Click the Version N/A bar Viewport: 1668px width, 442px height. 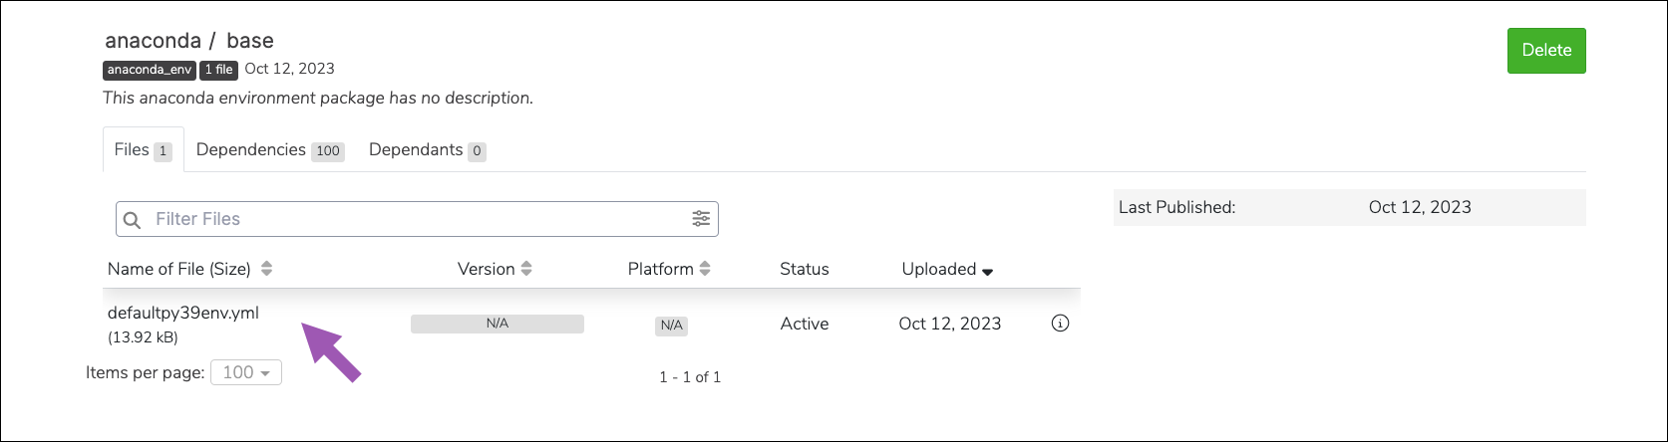(498, 324)
